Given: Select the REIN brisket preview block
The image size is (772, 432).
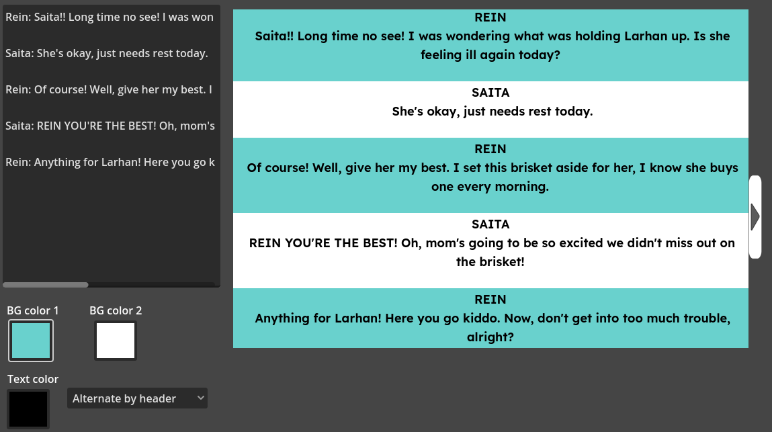Looking at the screenshot, I should [490, 175].
